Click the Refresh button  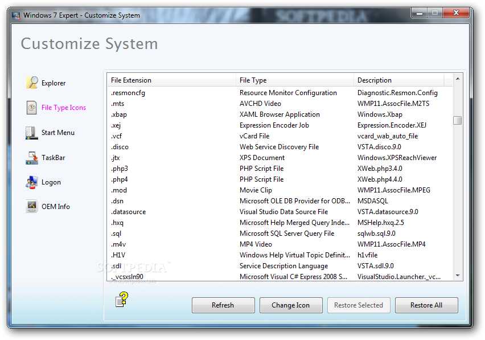click(x=223, y=305)
